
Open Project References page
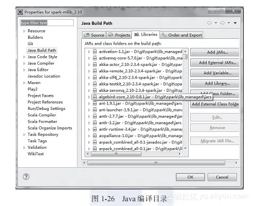[x=45, y=102]
